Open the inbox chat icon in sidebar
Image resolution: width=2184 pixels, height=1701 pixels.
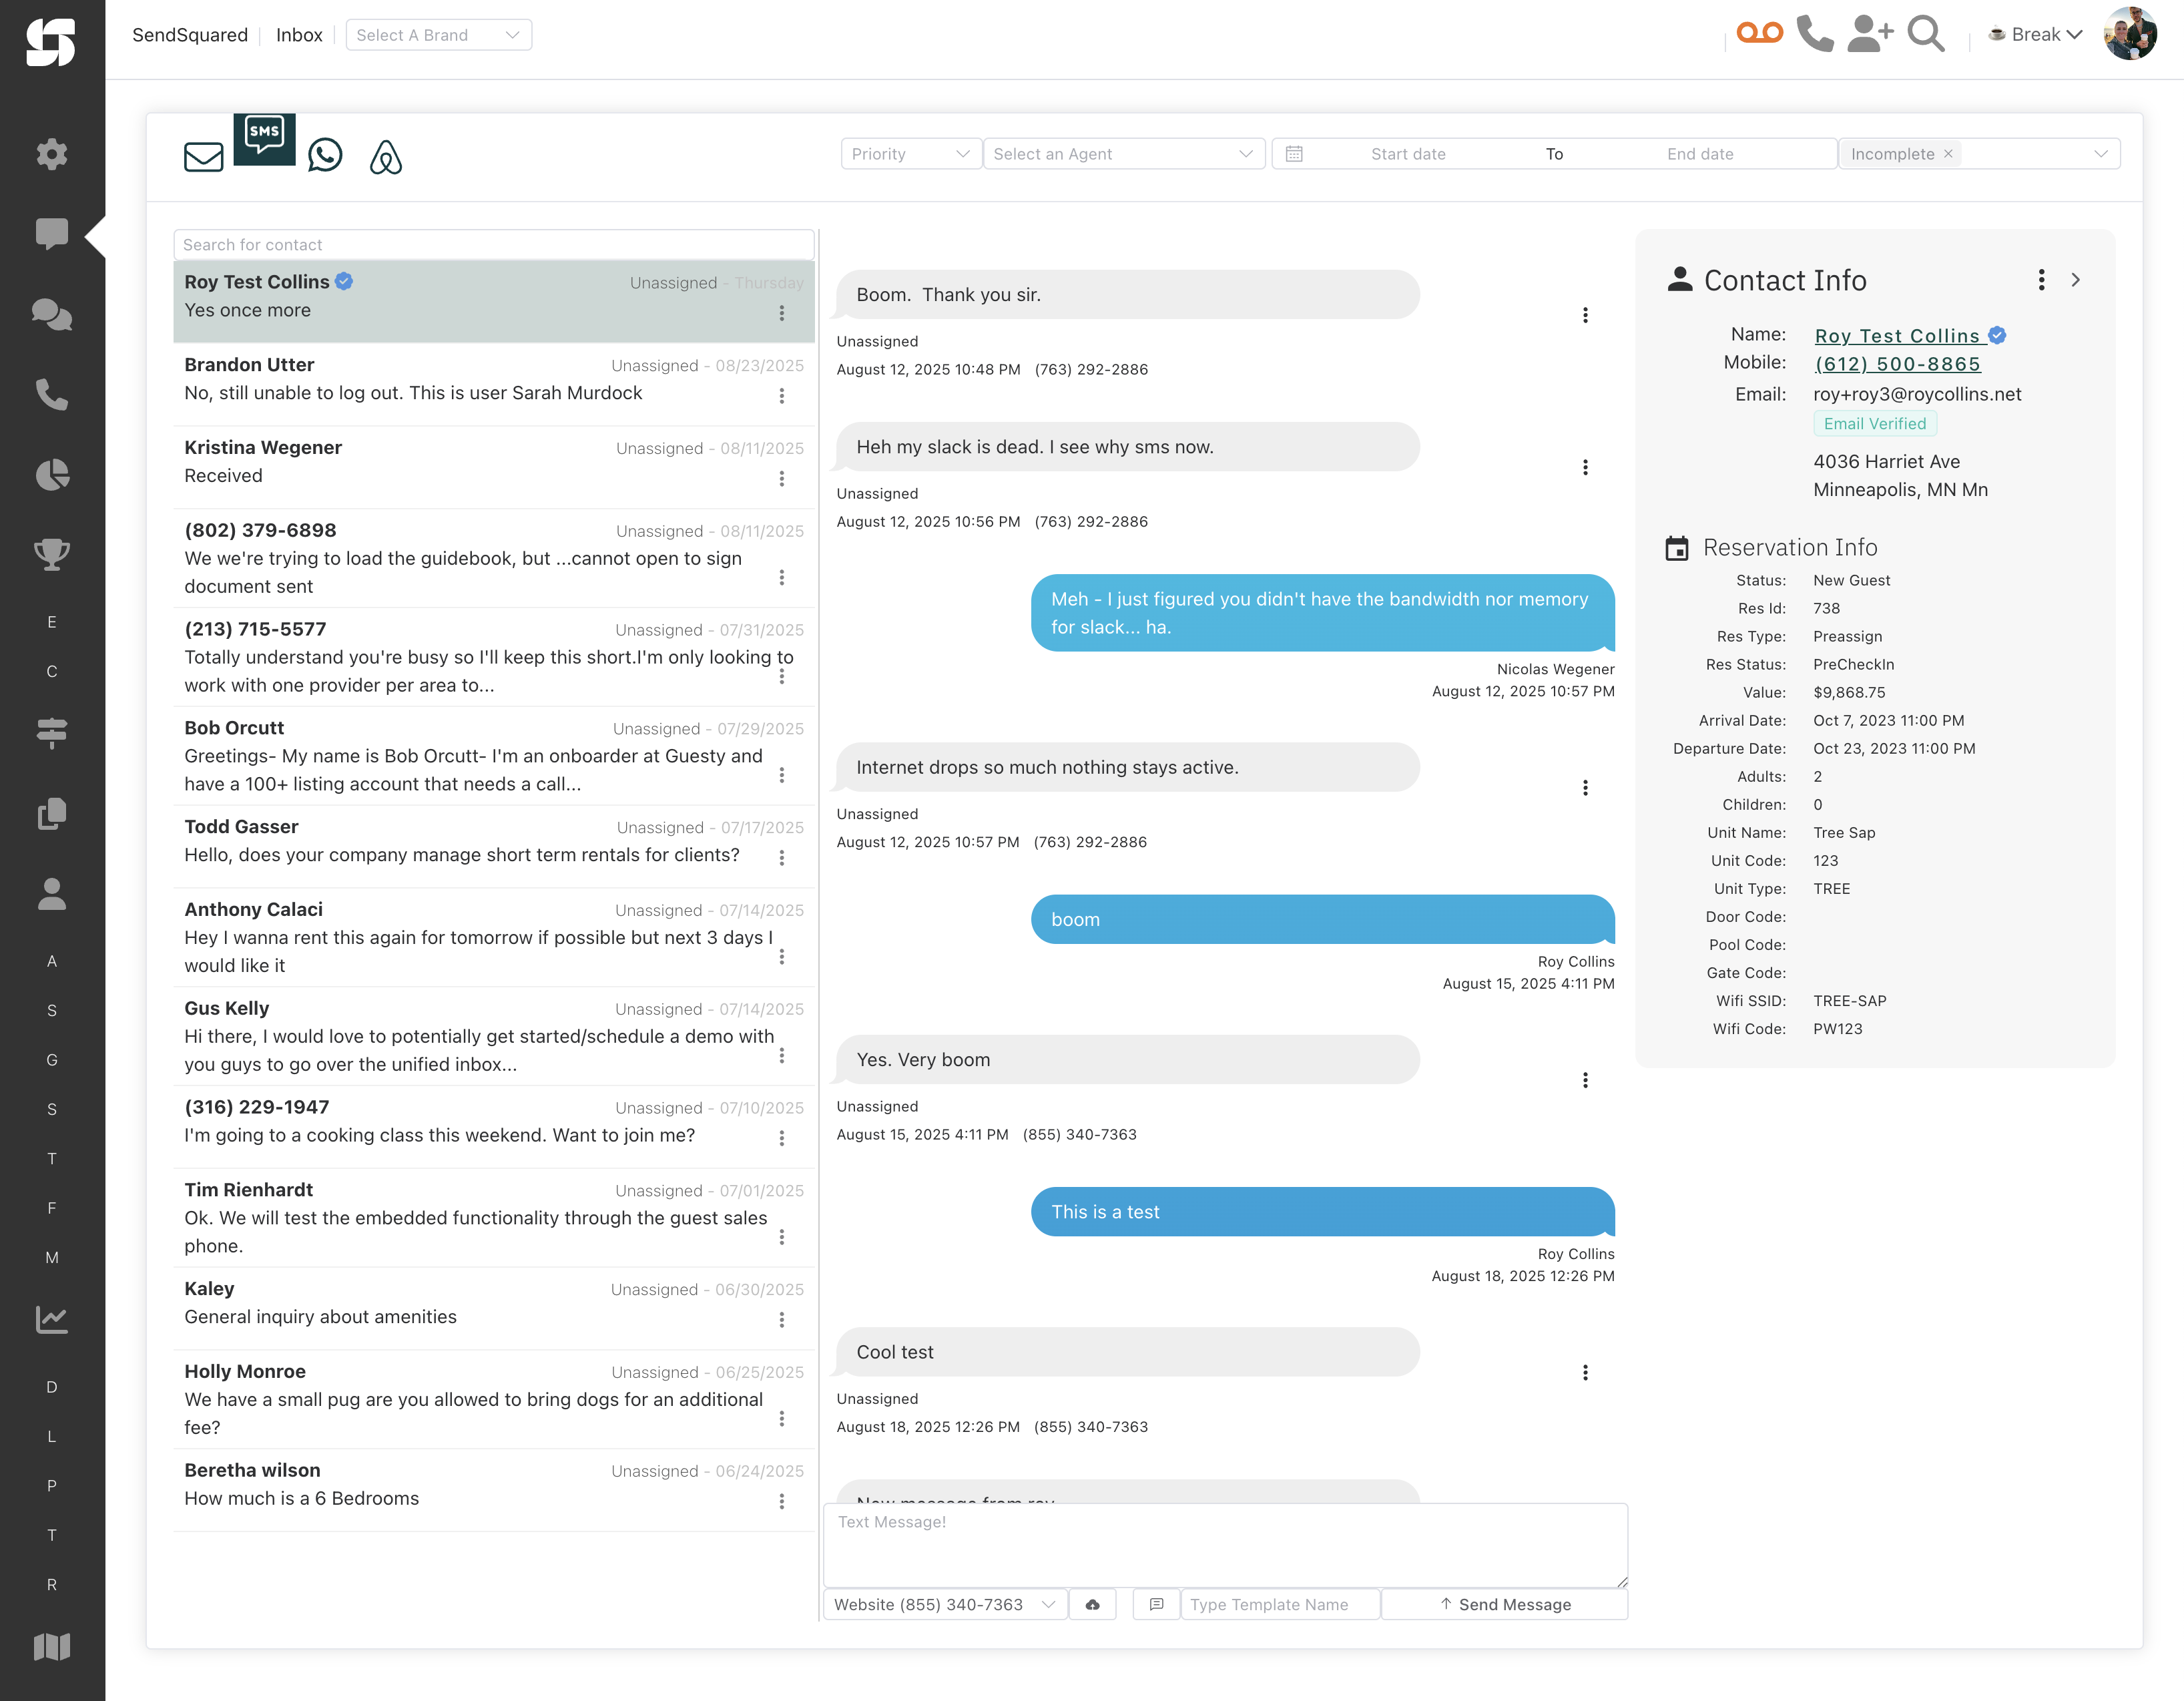52,234
